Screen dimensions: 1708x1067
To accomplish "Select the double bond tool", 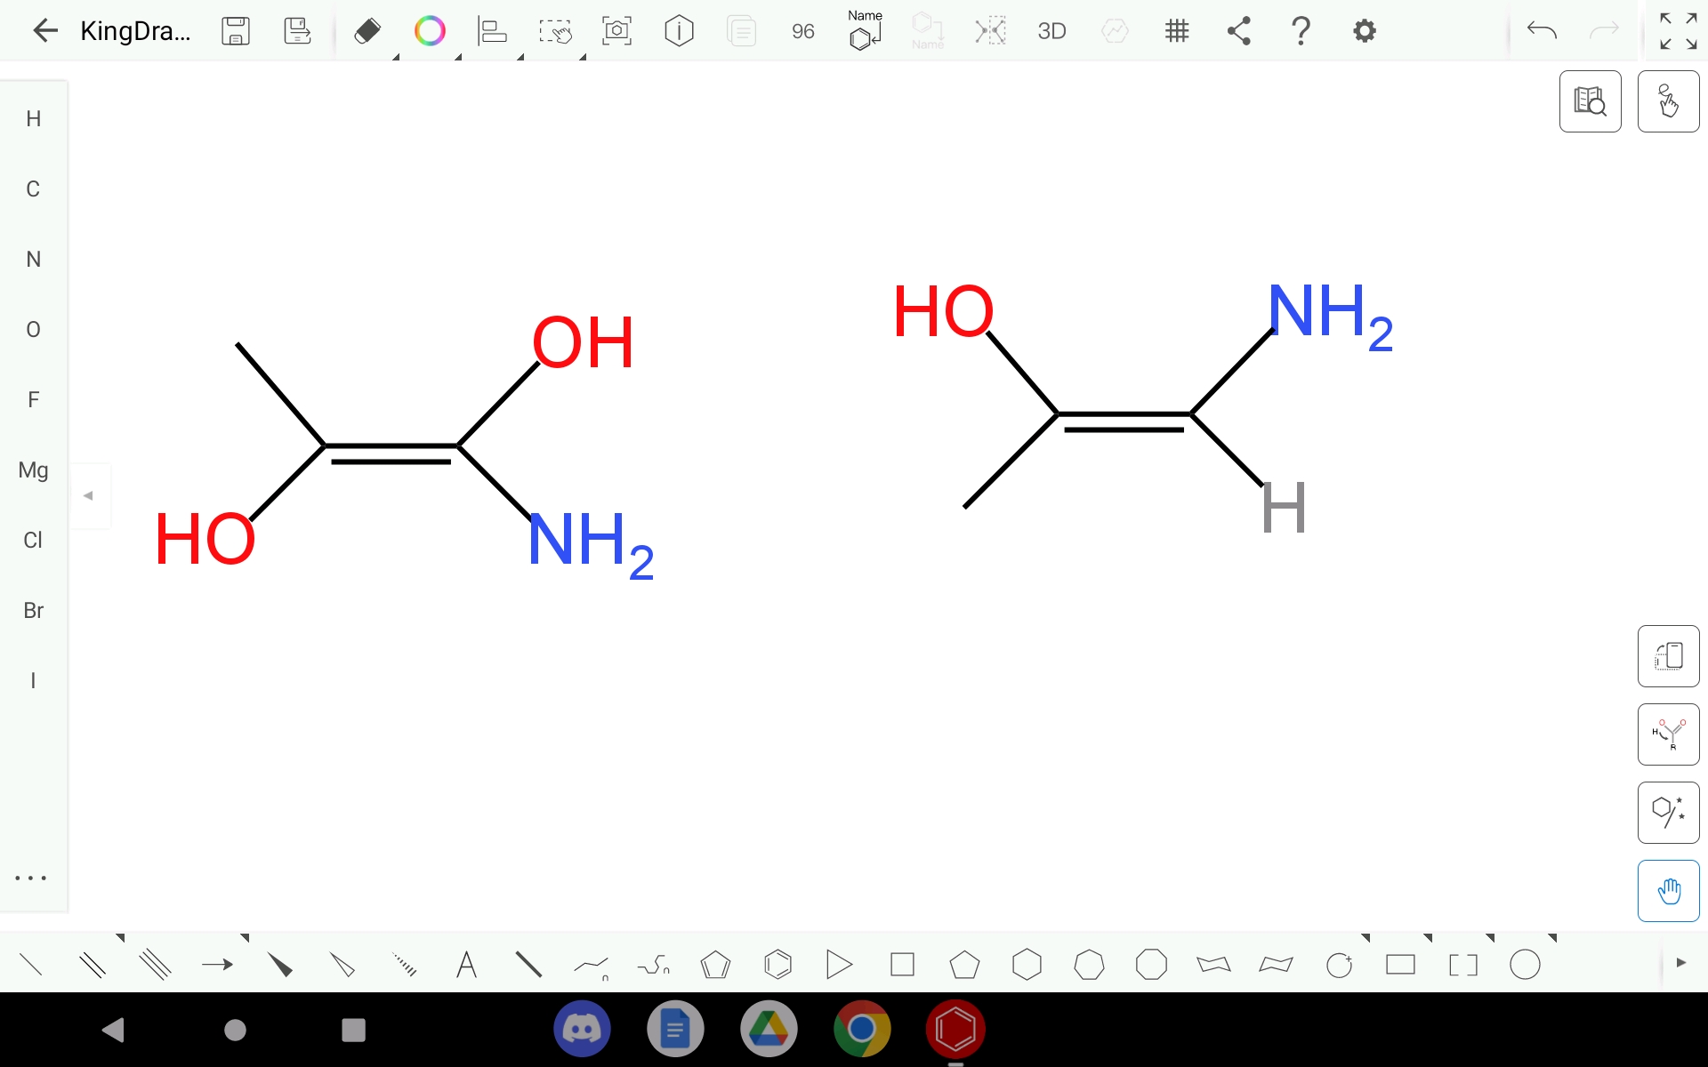I will click(93, 964).
